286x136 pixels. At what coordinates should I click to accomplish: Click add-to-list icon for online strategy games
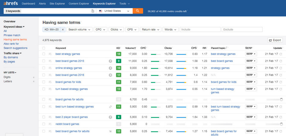tap(50, 68)
